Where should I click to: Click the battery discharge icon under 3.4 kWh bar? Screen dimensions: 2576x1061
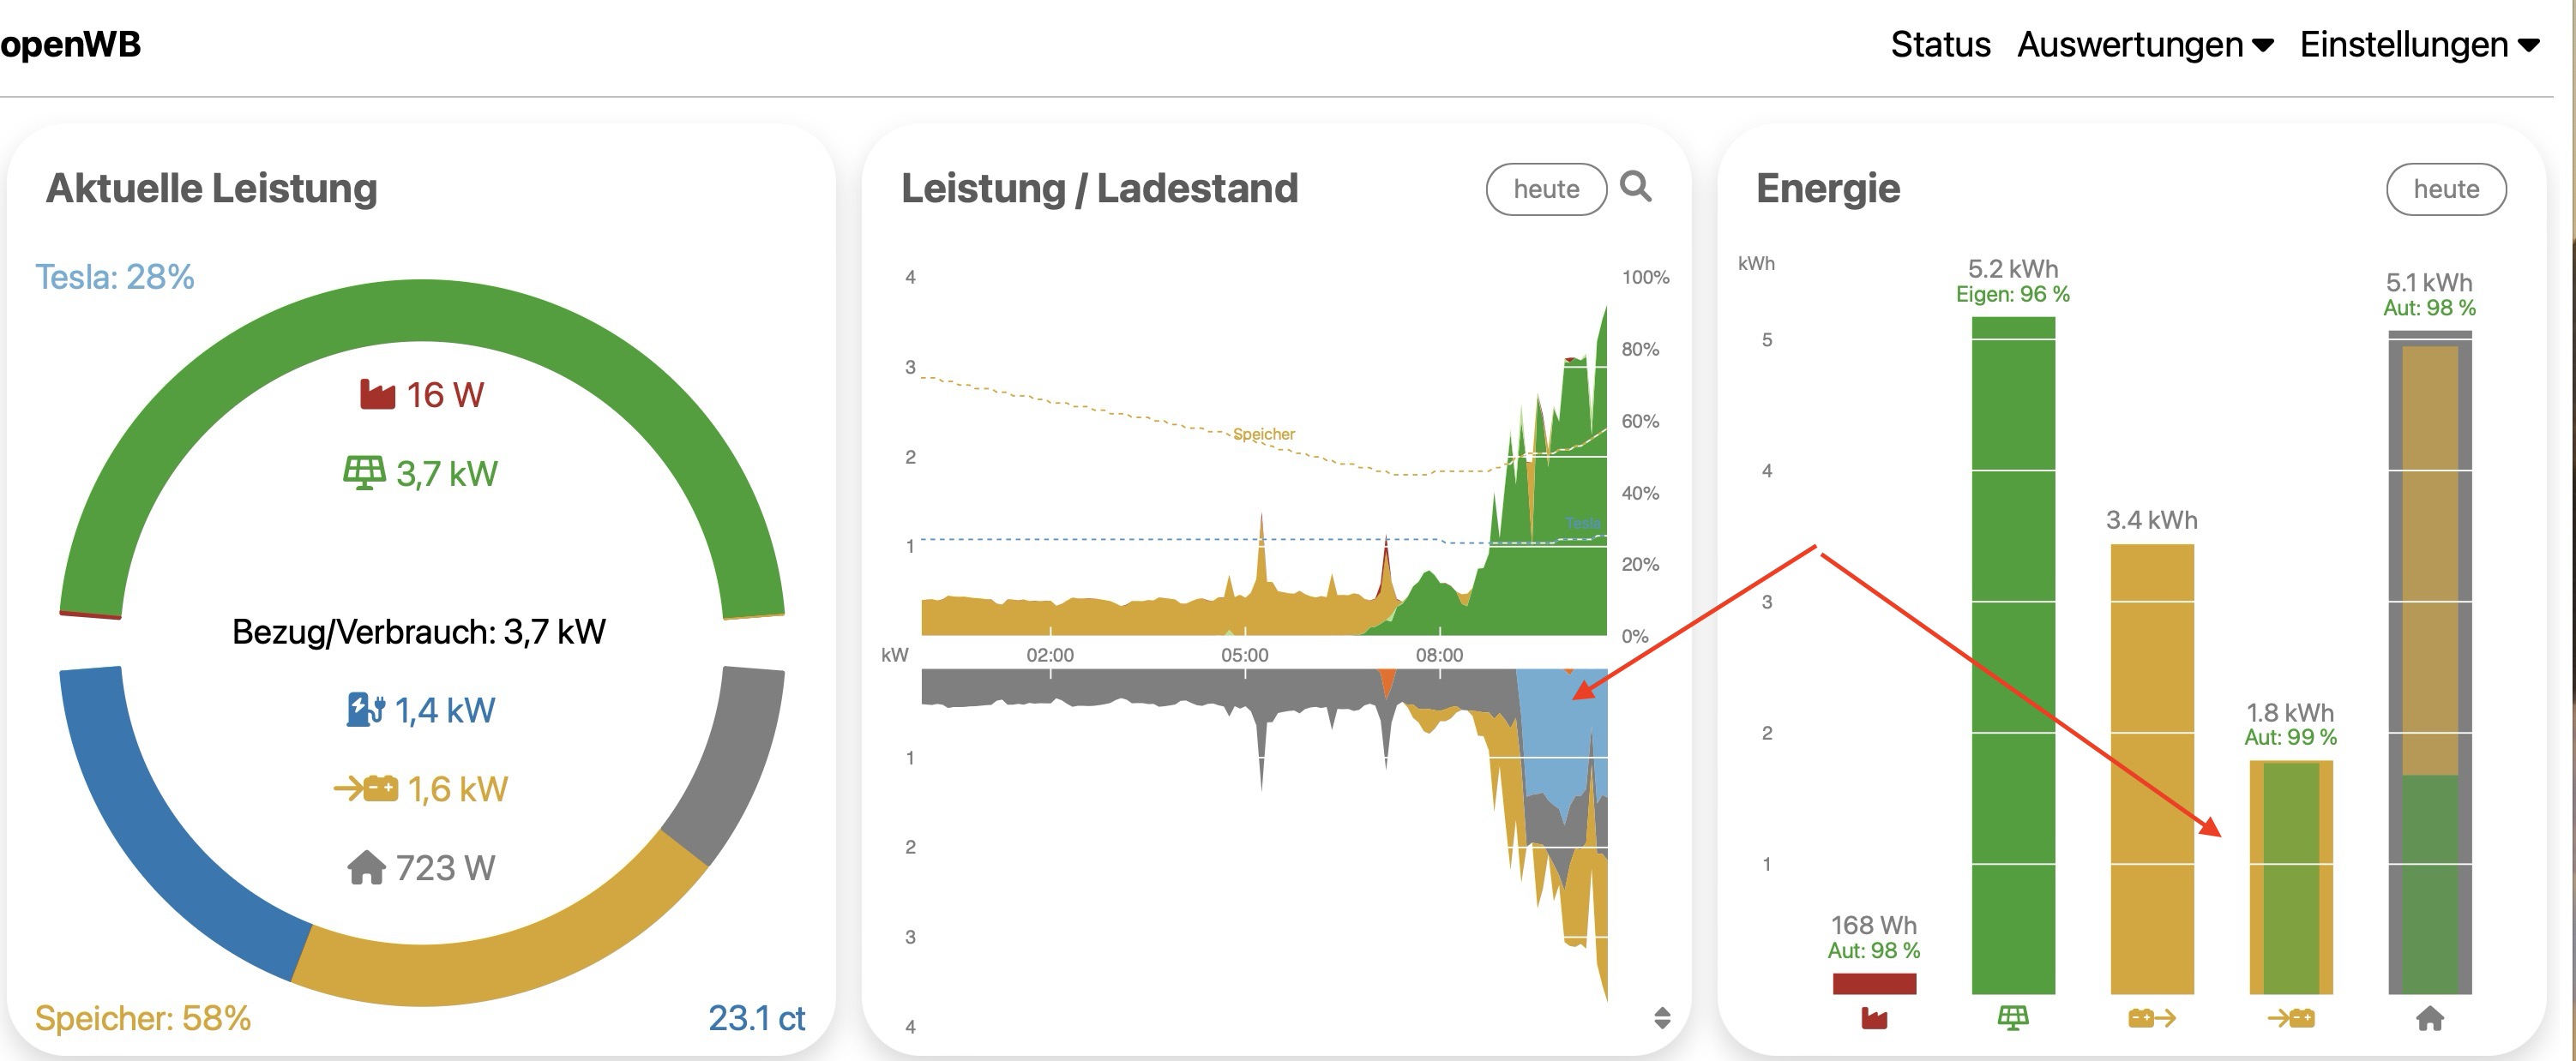pos(2152,1018)
